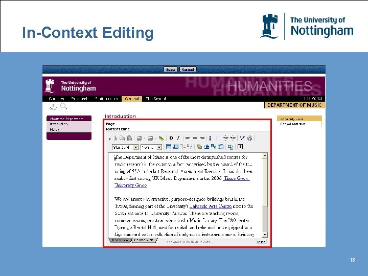Click the Redo icon in editor toolbar
Screen dimensions: 368x276
click(150, 138)
